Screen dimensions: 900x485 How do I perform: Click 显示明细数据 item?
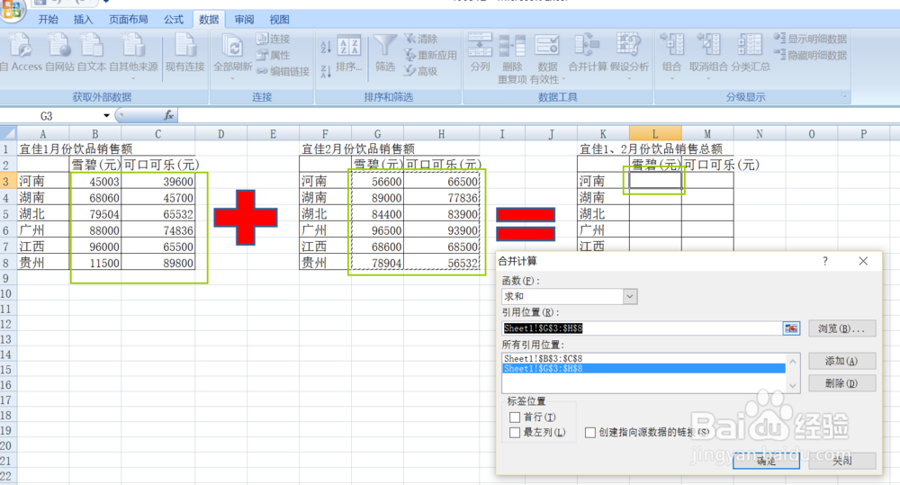click(811, 39)
